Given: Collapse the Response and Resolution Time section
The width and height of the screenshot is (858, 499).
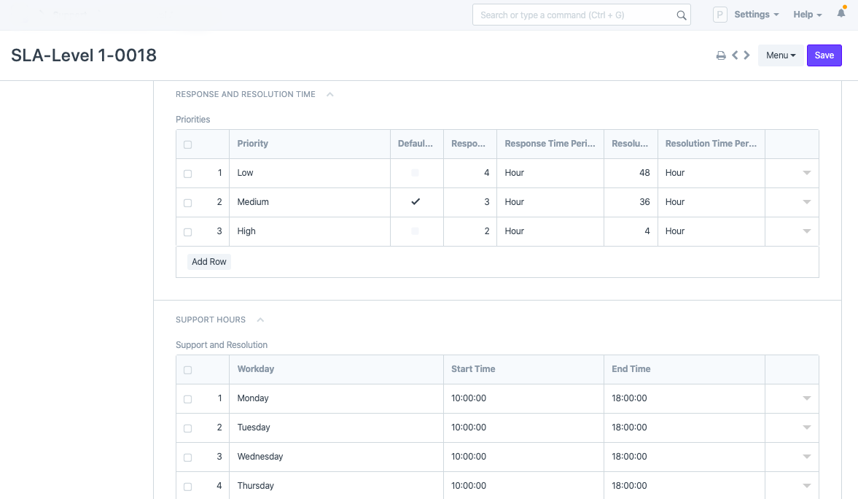Looking at the screenshot, I should (x=329, y=94).
